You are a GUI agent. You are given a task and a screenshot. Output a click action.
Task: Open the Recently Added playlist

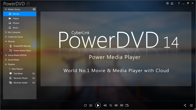[x=20, y=83]
